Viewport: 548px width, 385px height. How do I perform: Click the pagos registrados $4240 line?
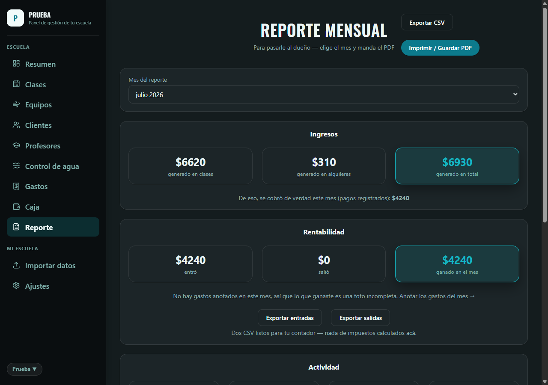tap(324, 198)
